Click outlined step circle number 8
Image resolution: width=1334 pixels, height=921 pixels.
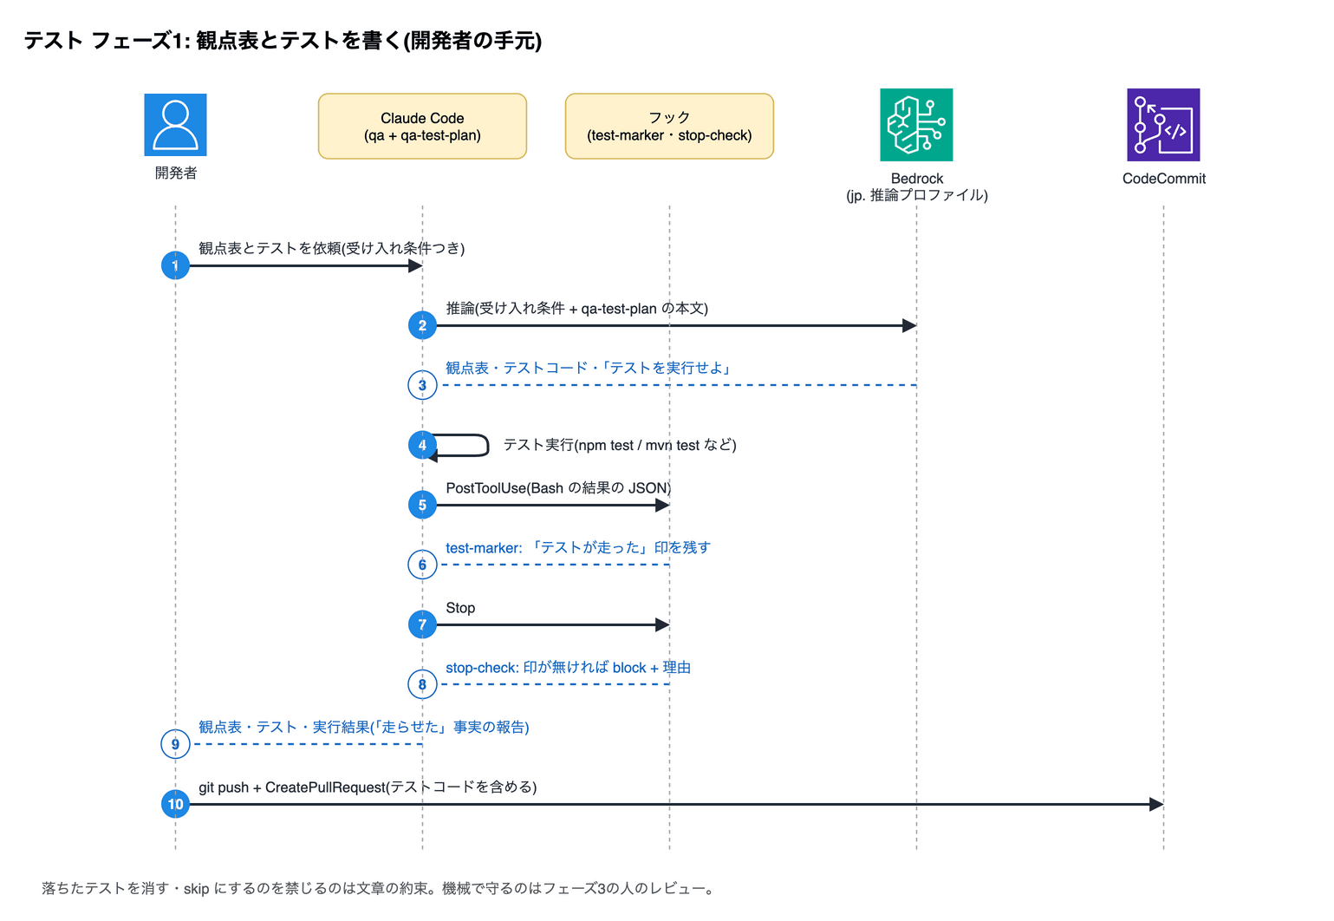422,684
